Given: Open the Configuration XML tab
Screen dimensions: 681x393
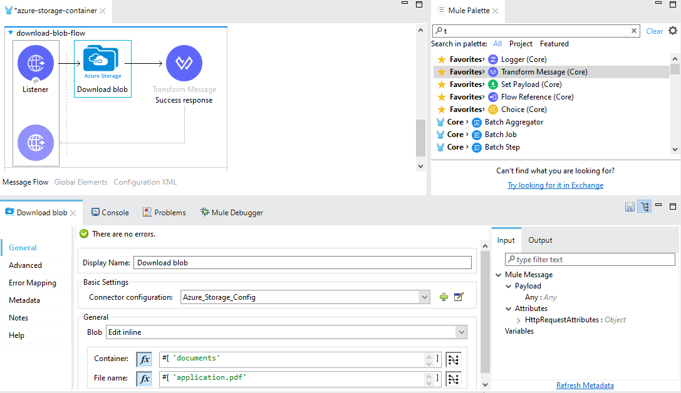Looking at the screenshot, I should [145, 182].
